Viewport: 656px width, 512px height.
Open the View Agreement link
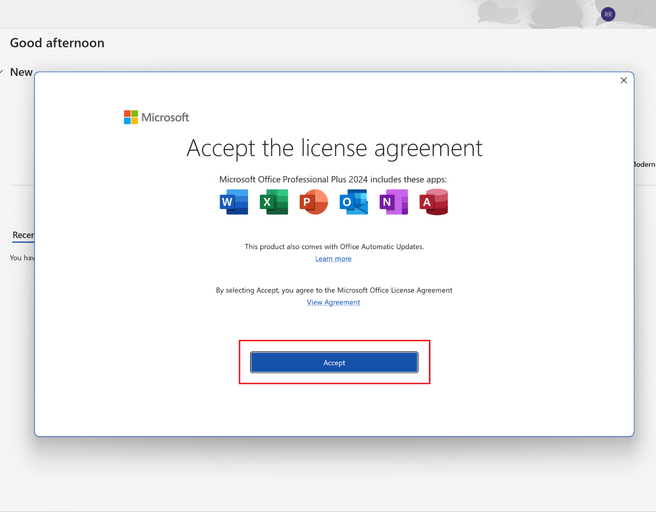[333, 302]
